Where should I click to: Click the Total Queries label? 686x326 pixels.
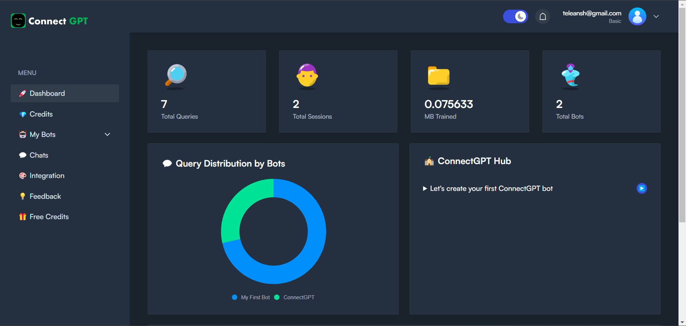click(179, 117)
